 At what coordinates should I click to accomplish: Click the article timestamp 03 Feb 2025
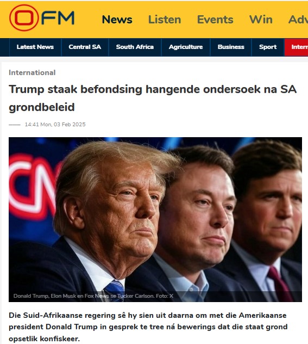[55, 125]
